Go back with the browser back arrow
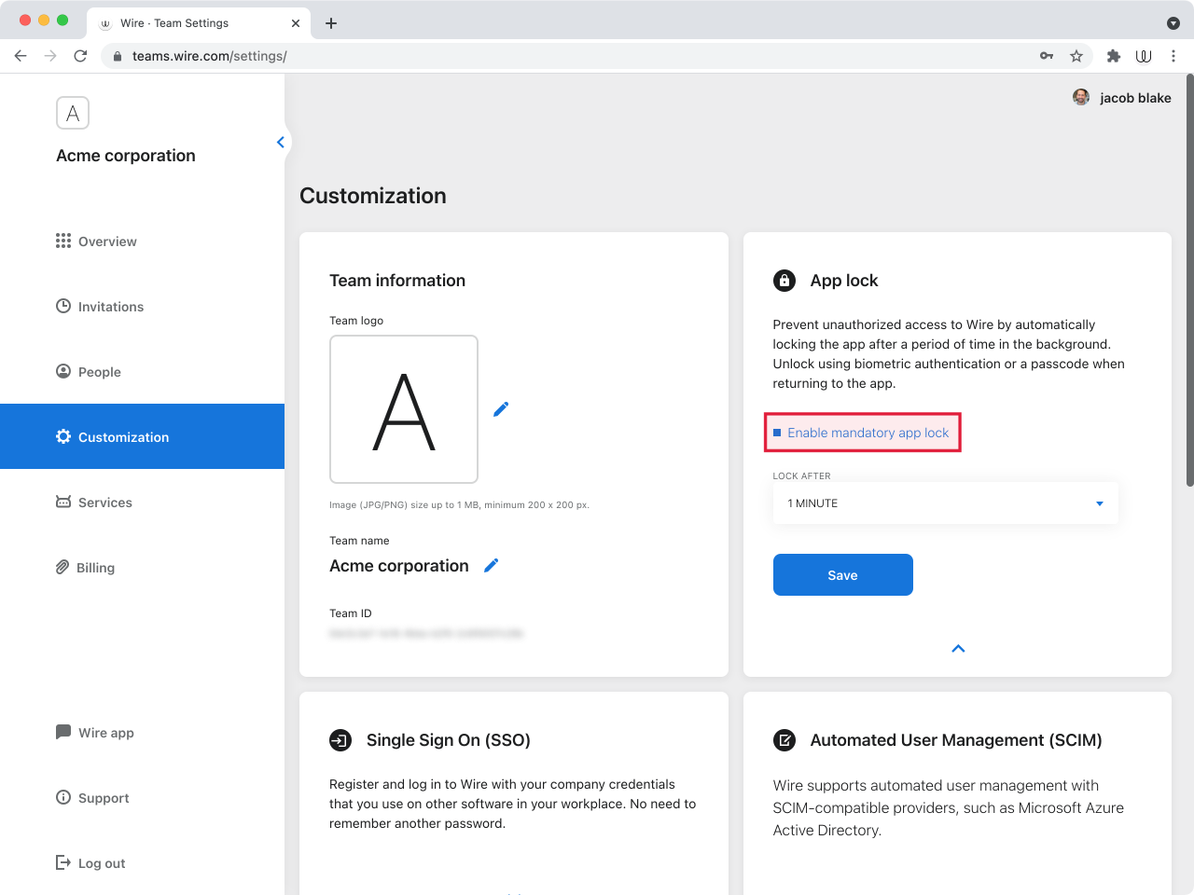This screenshot has width=1194, height=895. tap(21, 56)
